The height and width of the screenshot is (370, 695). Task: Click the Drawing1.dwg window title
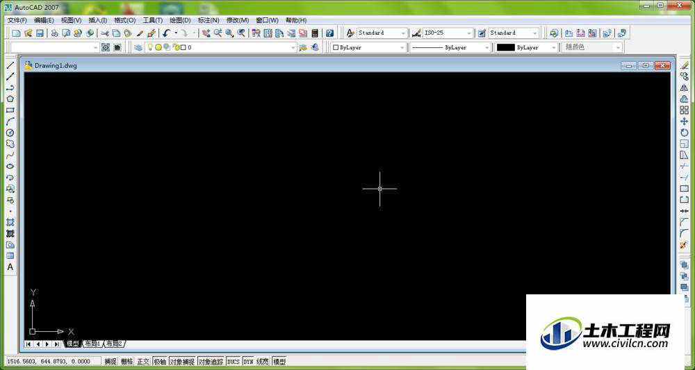coord(56,65)
